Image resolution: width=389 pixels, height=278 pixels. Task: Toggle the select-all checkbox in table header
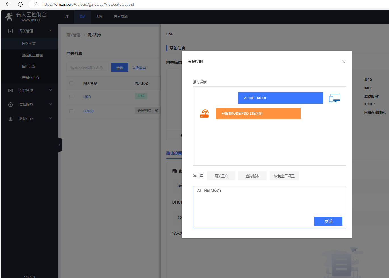click(71, 83)
